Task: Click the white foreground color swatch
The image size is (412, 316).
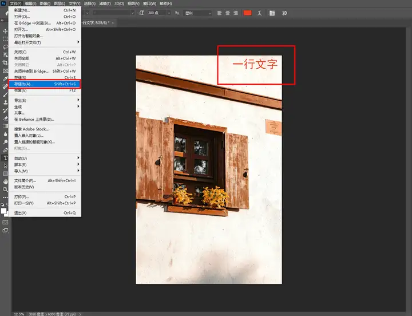Action: pos(3,211)
